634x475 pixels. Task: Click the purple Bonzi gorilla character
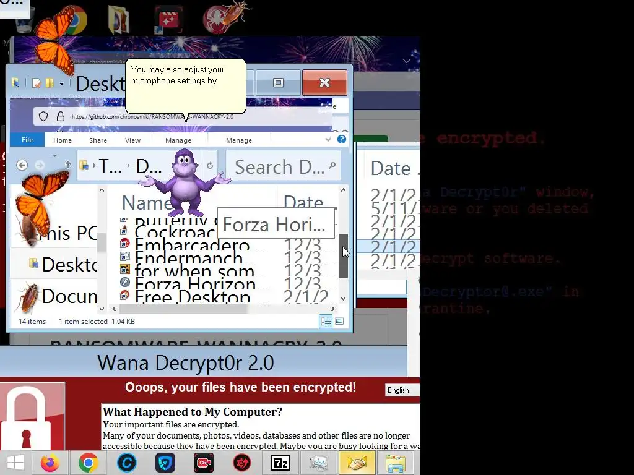(185, 182)
